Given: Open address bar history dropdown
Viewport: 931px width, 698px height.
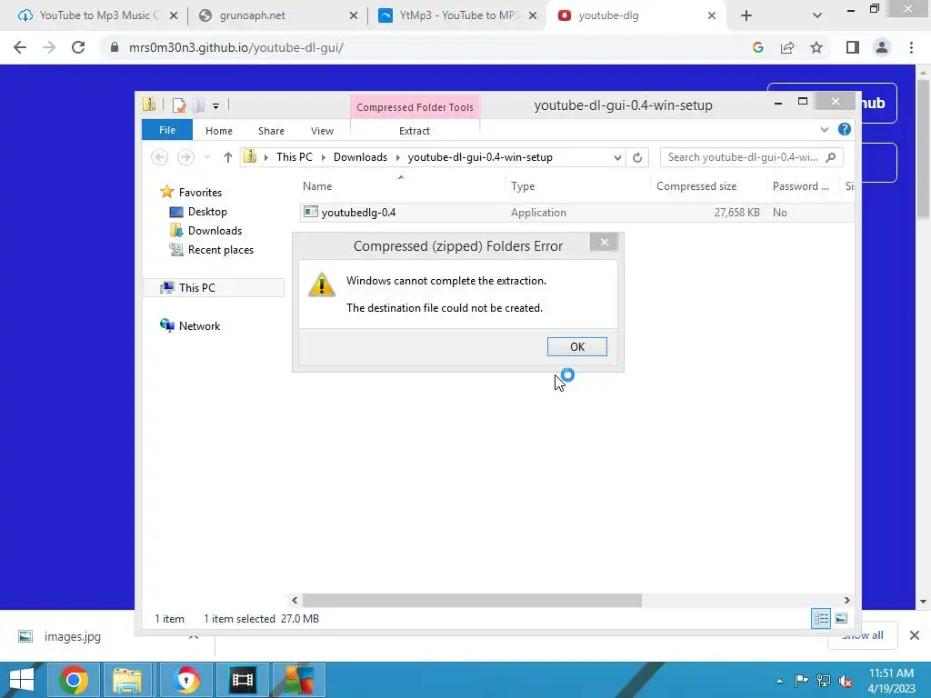Looking at the screenshot, I should (x=617, y=157).
